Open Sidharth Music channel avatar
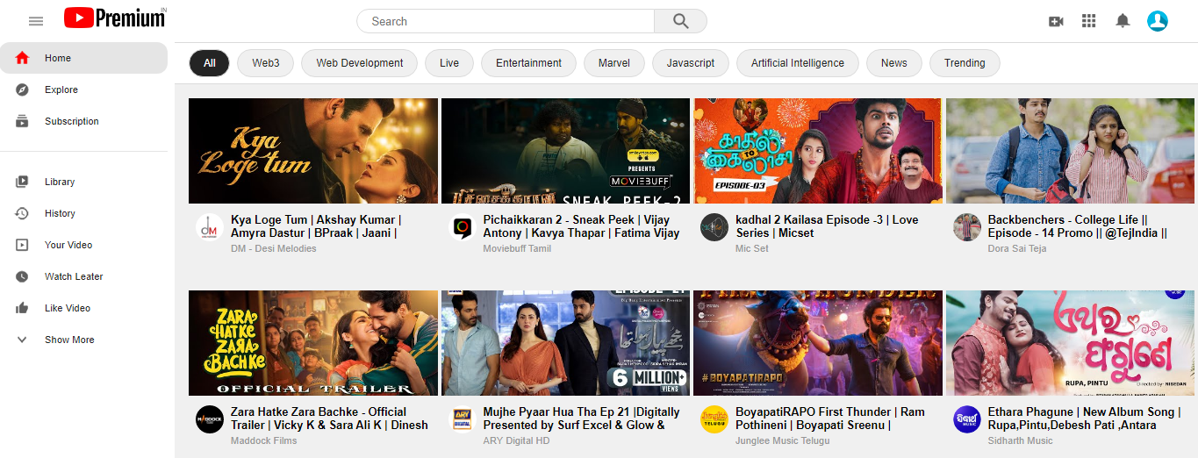This screenshot has height=458, width=1198. point(967,419)
